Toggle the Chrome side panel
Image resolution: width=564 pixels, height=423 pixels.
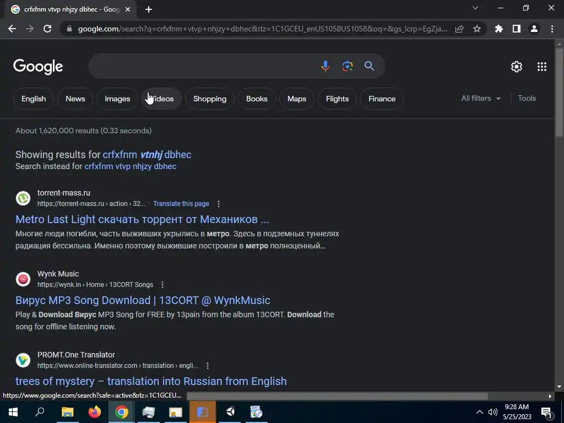[517, 29]
